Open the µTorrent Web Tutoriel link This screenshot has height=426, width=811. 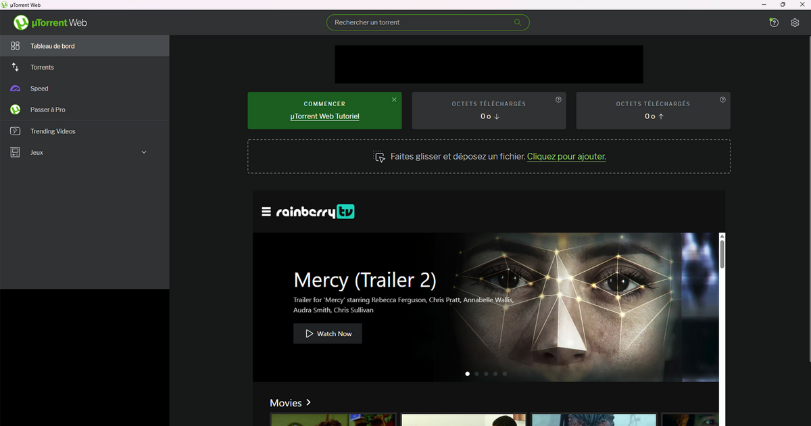324,116
